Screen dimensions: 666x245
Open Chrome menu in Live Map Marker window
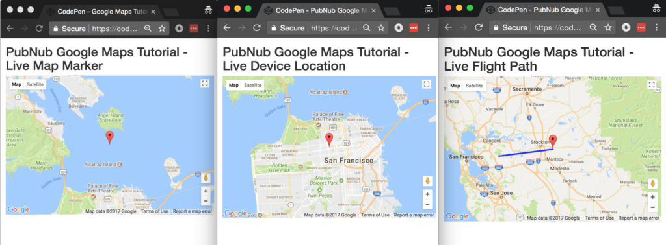coord(208,29)
